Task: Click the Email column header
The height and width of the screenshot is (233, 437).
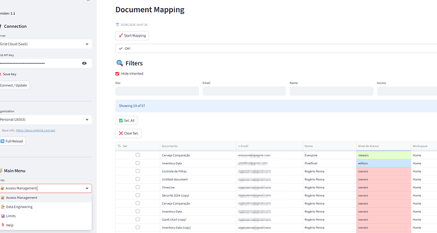Action: coord(270,146)
